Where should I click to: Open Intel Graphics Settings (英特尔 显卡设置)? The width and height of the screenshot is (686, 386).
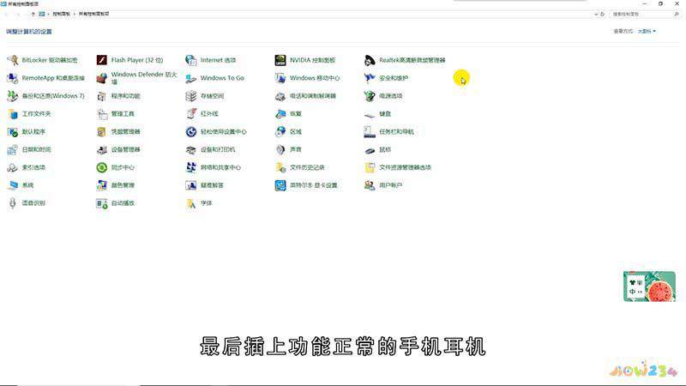[x=306, y=185]
